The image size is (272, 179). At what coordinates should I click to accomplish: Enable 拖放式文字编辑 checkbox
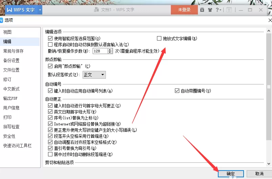pos(159,39)
